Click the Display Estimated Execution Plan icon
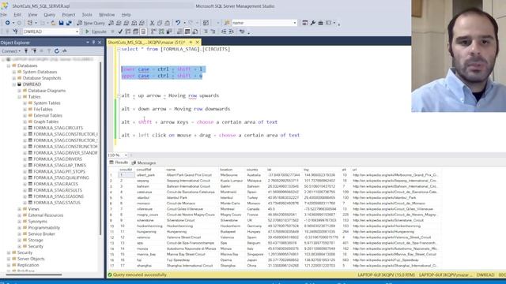 (x=128, y=32)
